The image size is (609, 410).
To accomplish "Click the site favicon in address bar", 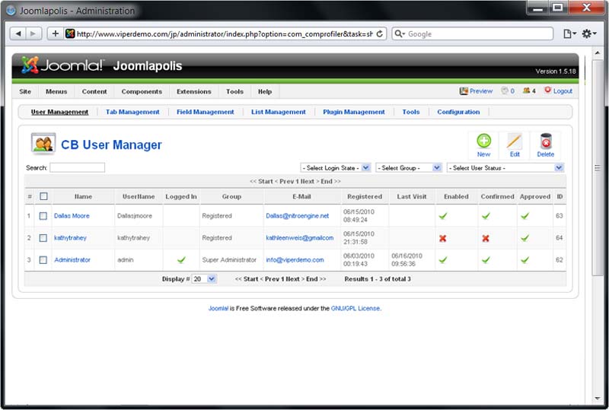I will point(70,33).
